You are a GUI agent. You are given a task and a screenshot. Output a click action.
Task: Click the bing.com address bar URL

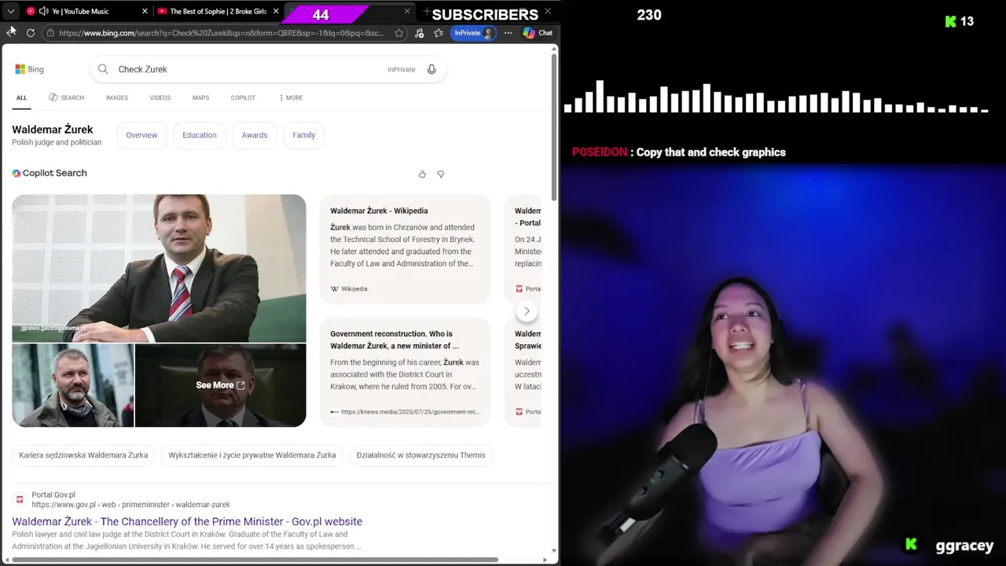(221, 33)
